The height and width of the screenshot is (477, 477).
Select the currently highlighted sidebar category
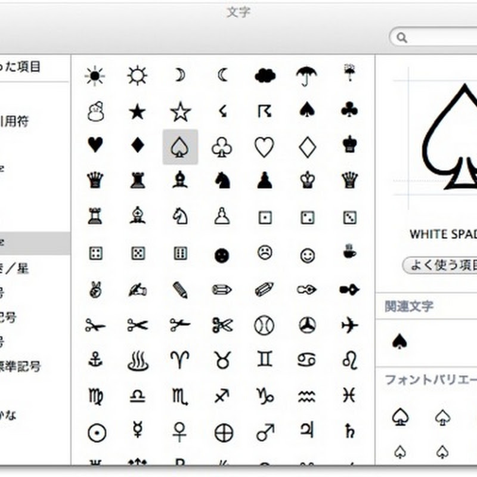coord(35,243)
